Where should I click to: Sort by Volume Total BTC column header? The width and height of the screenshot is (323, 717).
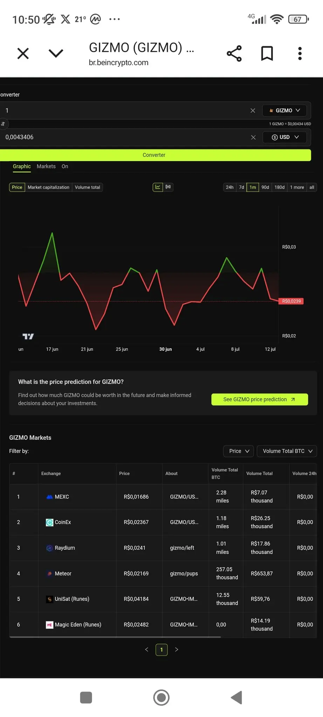(x=225, y=474)
